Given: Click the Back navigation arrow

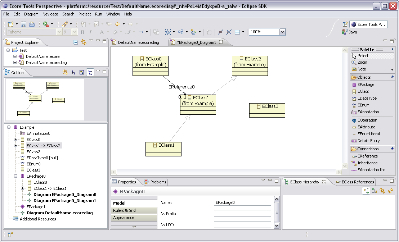Looking at the screenshot, I should (x=117, y=24).
